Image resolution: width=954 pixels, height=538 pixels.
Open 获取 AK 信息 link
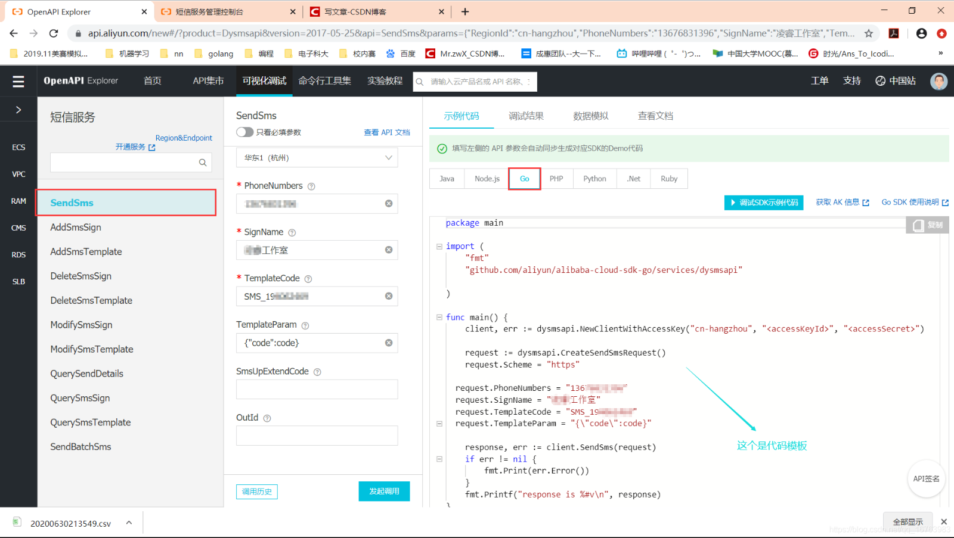click(843, 203)
